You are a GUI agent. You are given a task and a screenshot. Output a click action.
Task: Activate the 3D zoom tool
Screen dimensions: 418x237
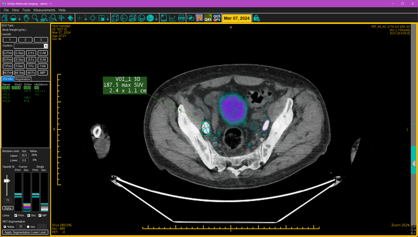pyautogui.click(x=44, y=18)
